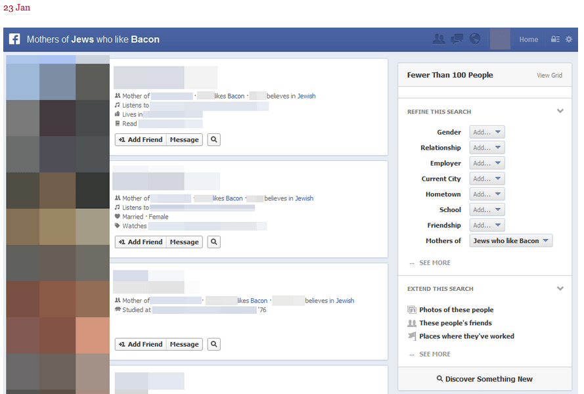Message the 'Studied at' result person

[185, 345]
